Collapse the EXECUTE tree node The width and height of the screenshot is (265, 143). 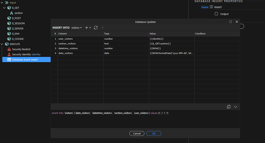[x=2, y=44]
